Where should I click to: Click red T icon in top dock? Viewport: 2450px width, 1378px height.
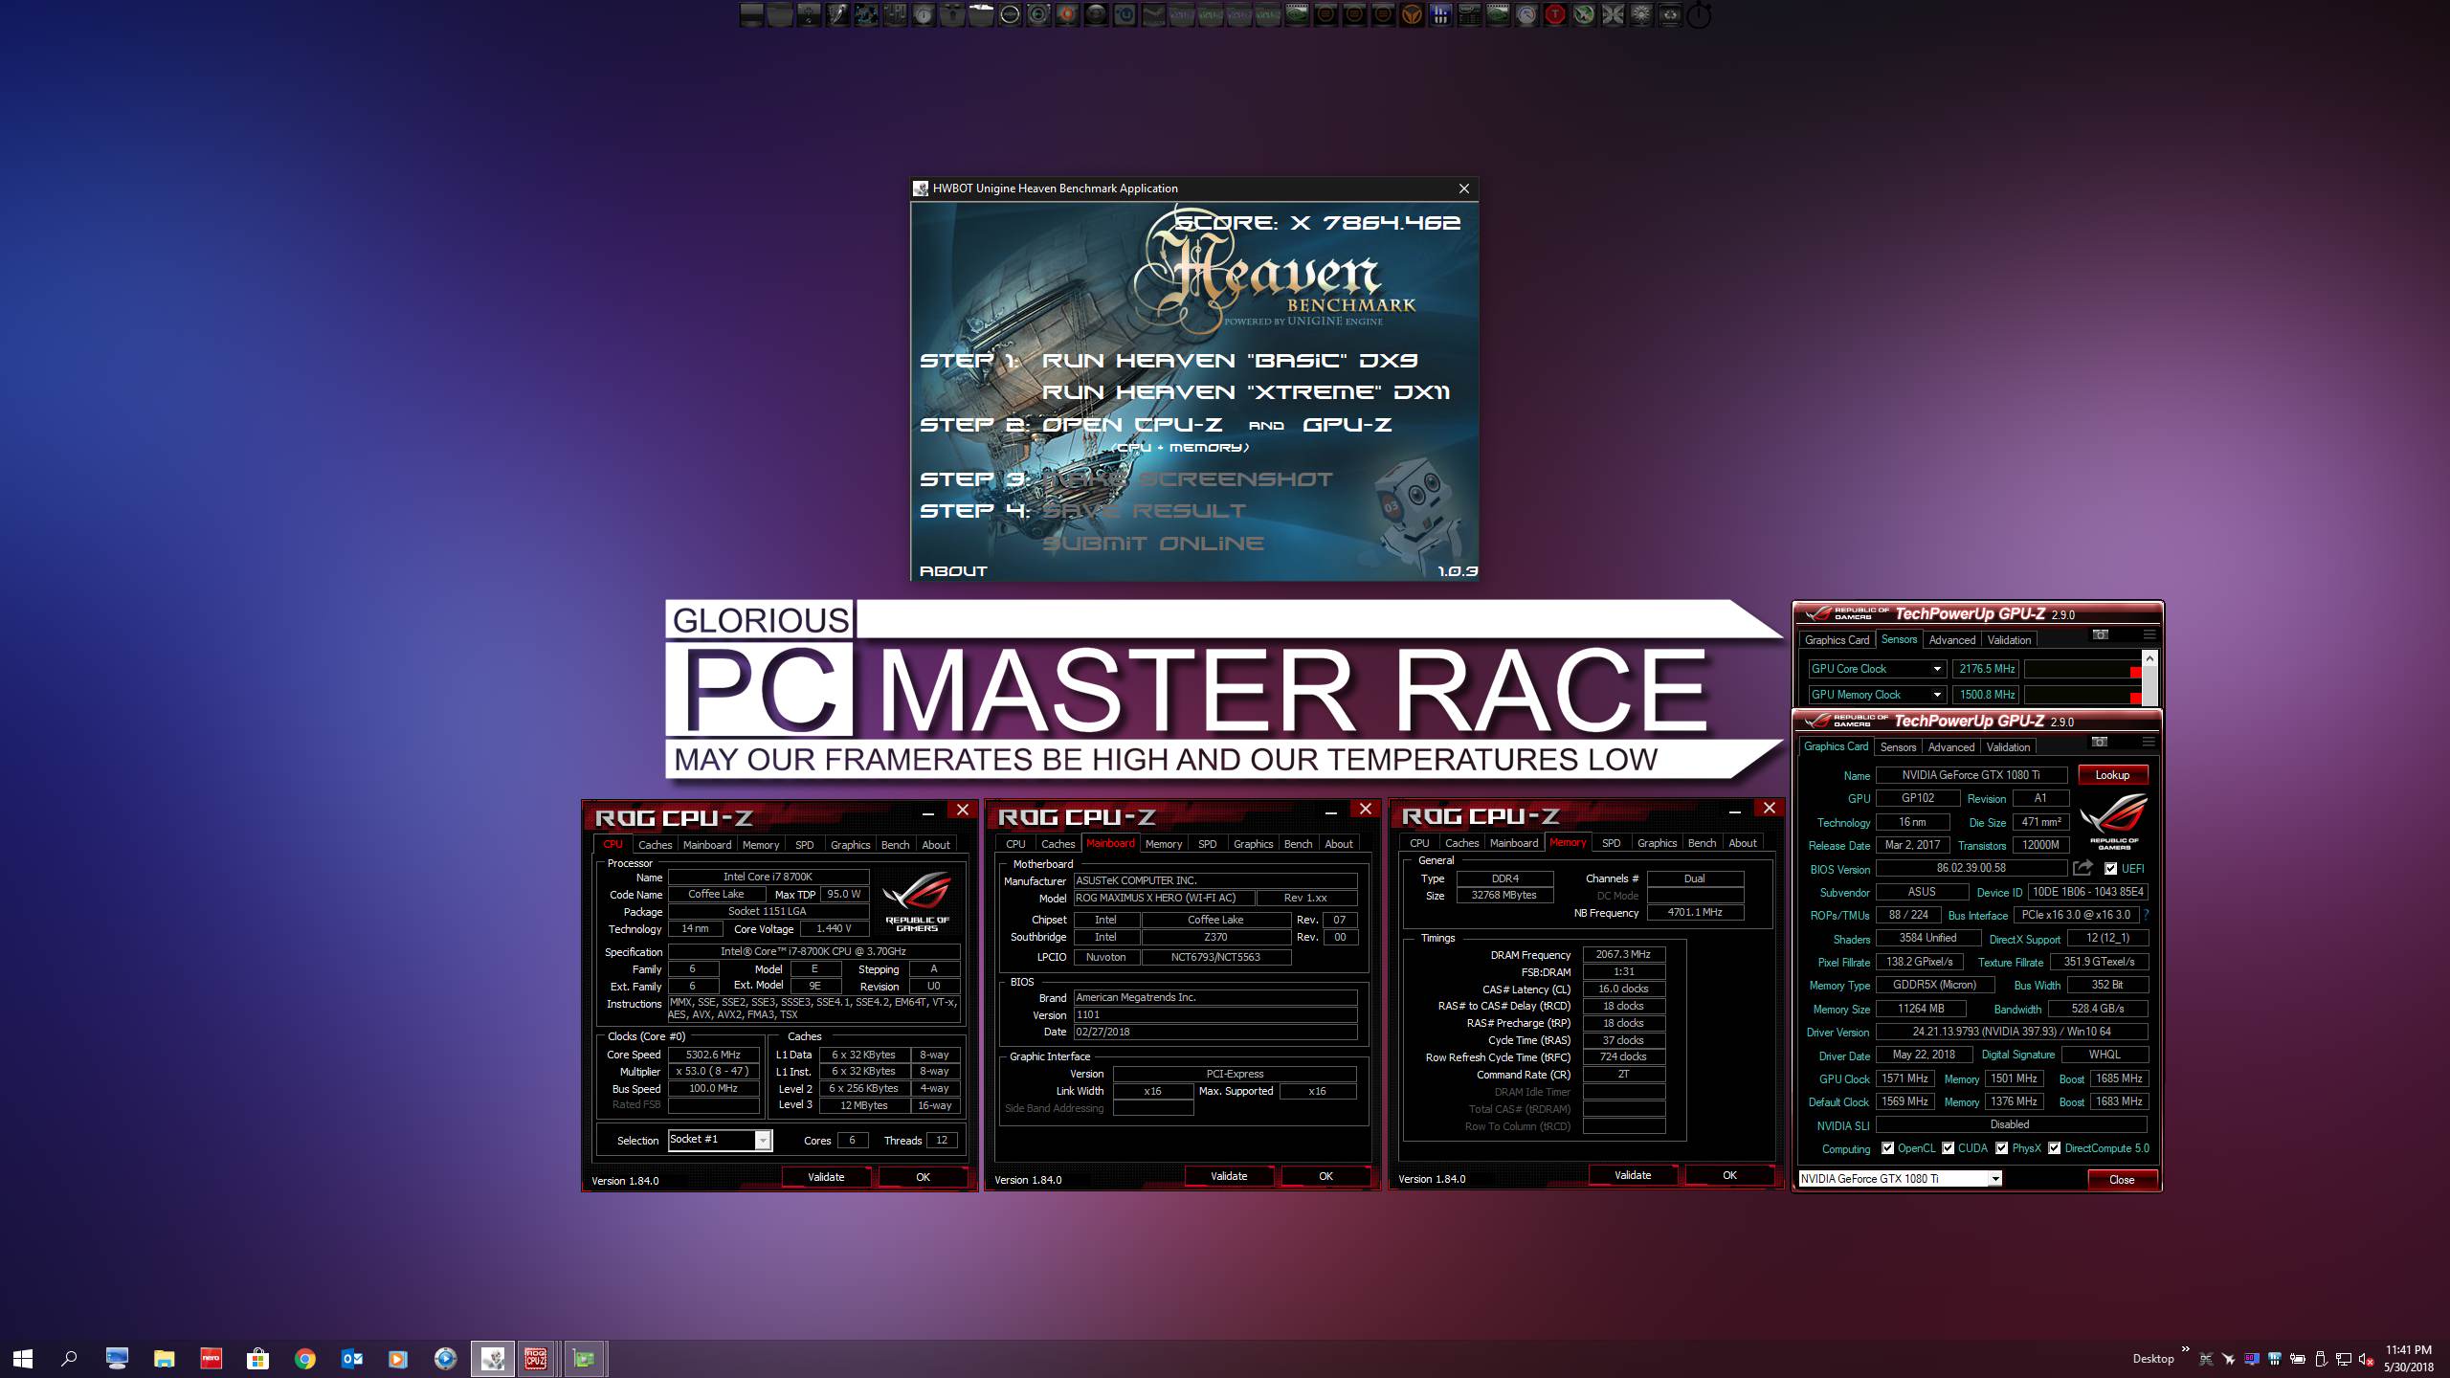pos(1555,14)
